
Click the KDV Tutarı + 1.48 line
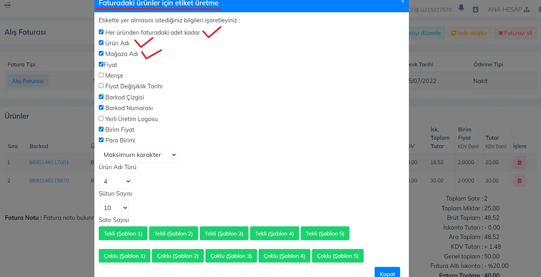(476, 247)
